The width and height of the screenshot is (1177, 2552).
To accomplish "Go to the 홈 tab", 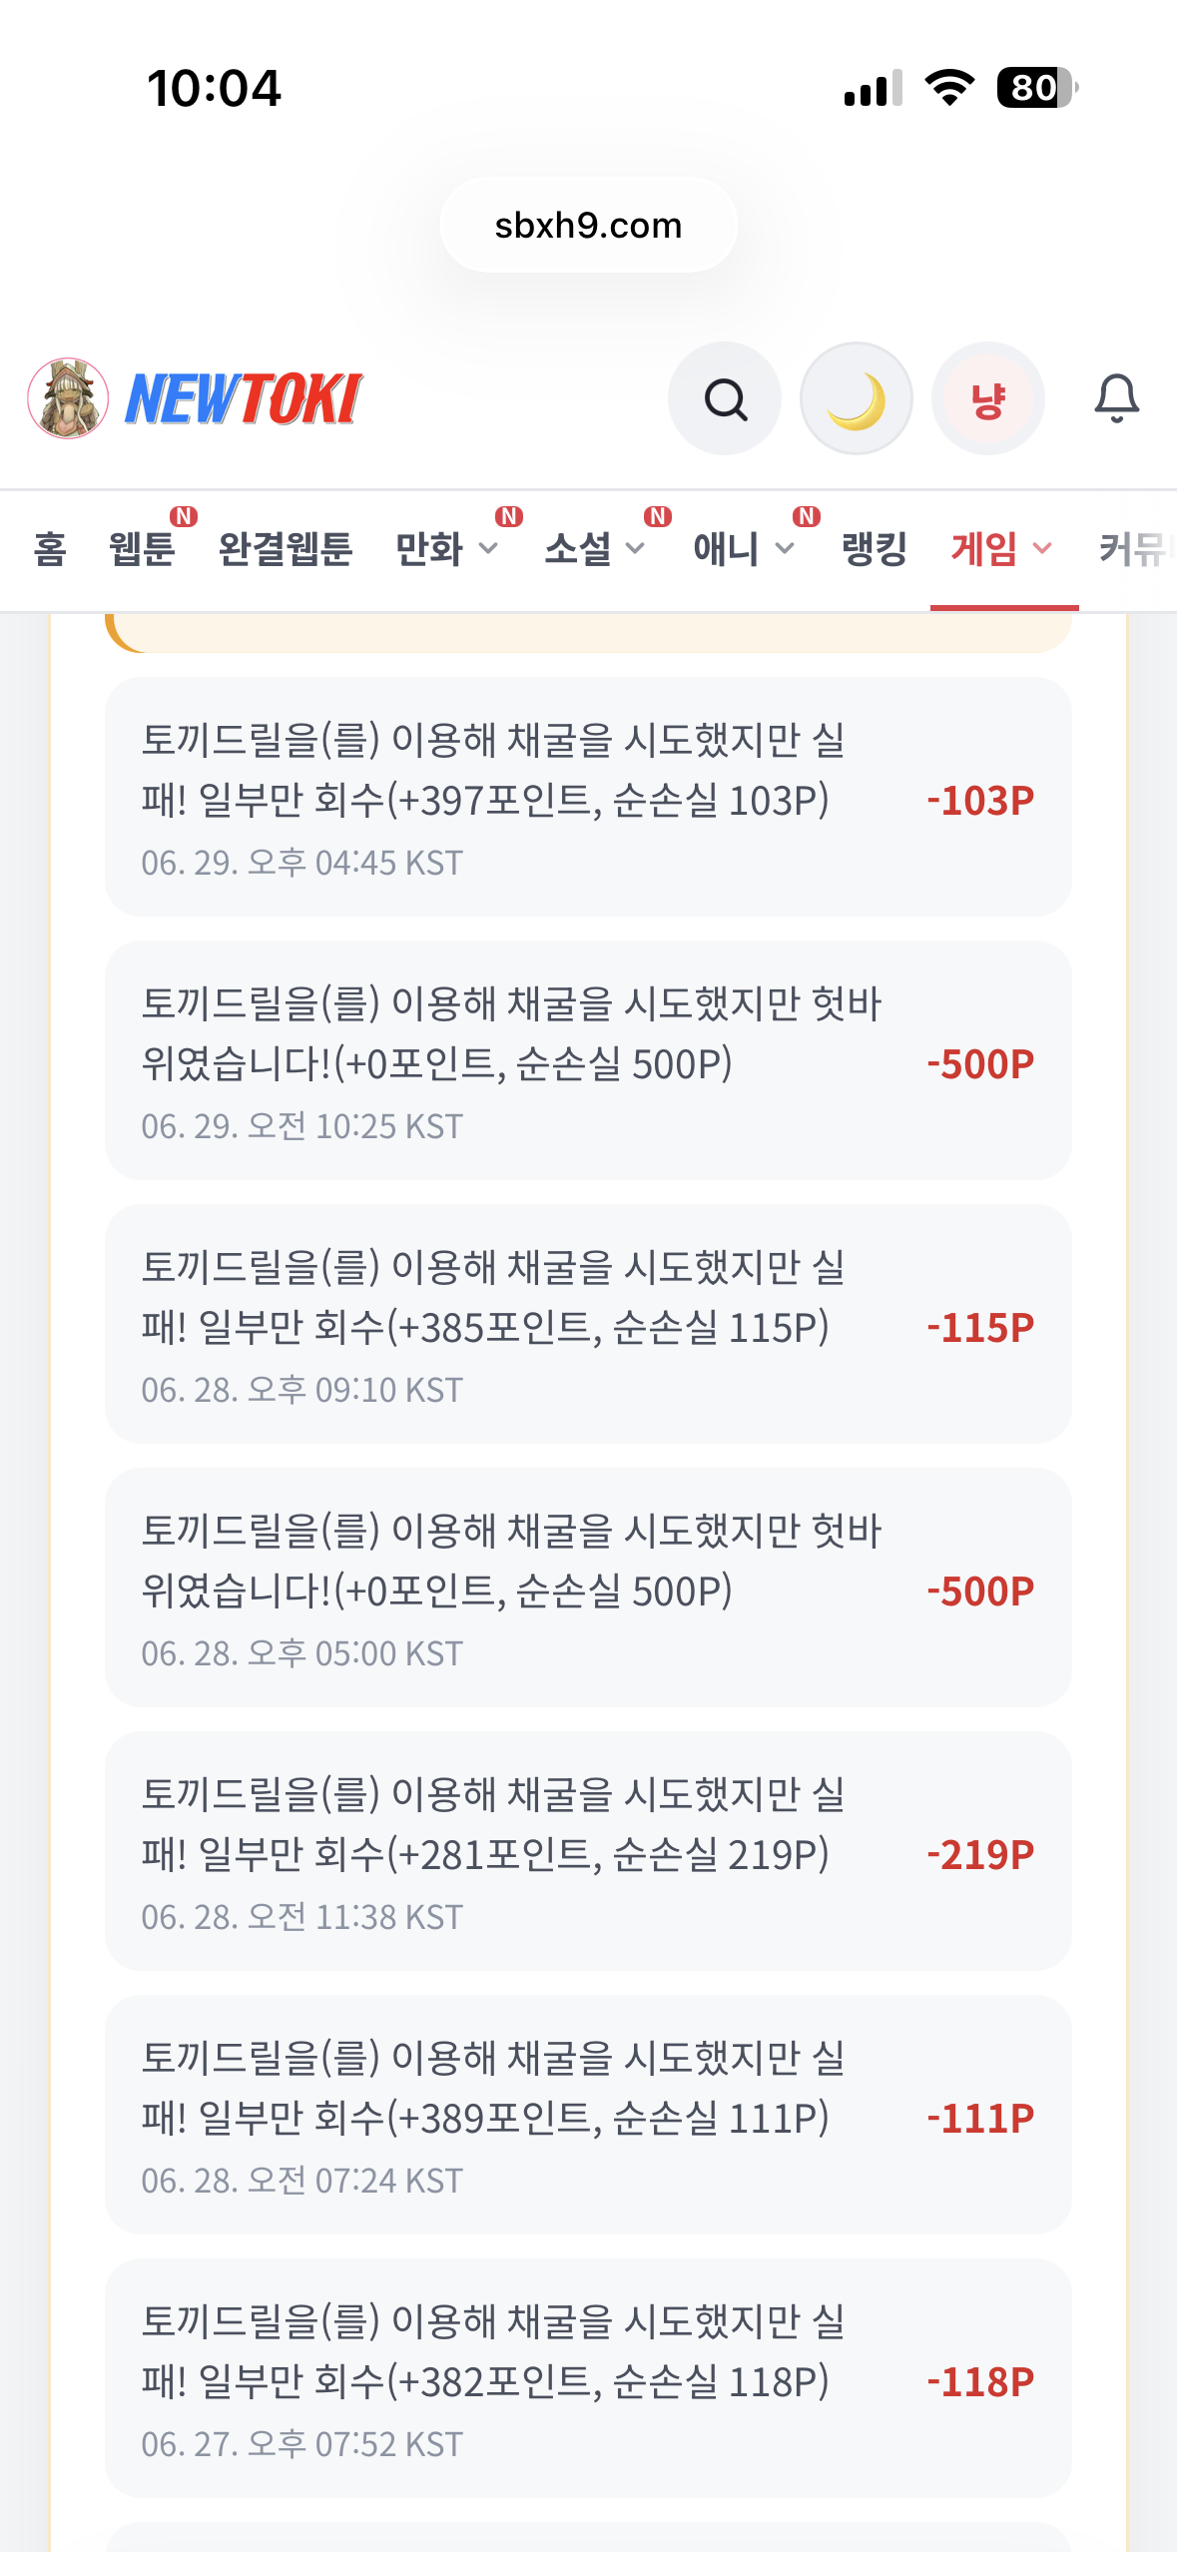I will (x=50, y=549).
